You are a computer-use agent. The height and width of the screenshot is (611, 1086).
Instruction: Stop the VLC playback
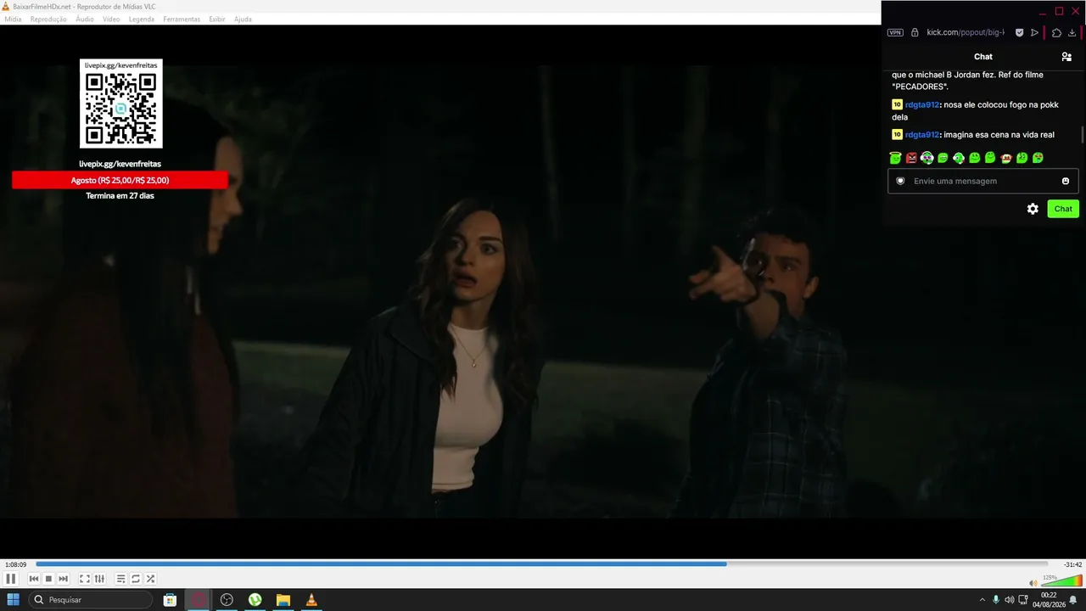click(48, 579)
